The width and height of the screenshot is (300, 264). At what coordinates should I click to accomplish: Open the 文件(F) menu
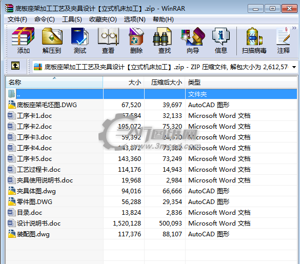point(17,19)
